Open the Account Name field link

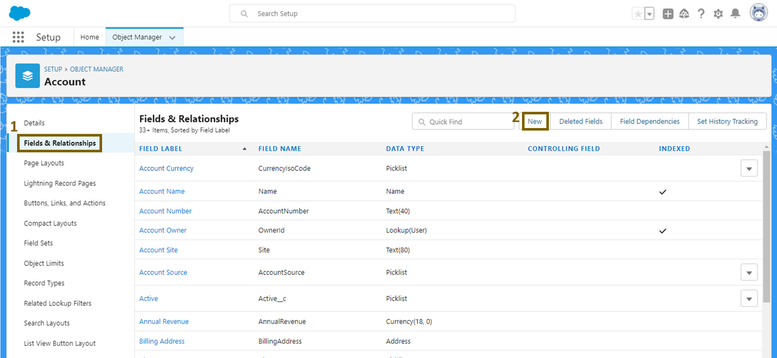tap(162, 191)
